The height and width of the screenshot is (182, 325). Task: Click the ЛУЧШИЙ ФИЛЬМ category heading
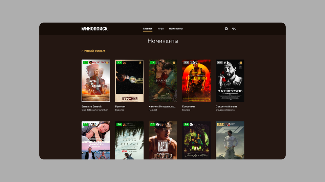point(93,51)
